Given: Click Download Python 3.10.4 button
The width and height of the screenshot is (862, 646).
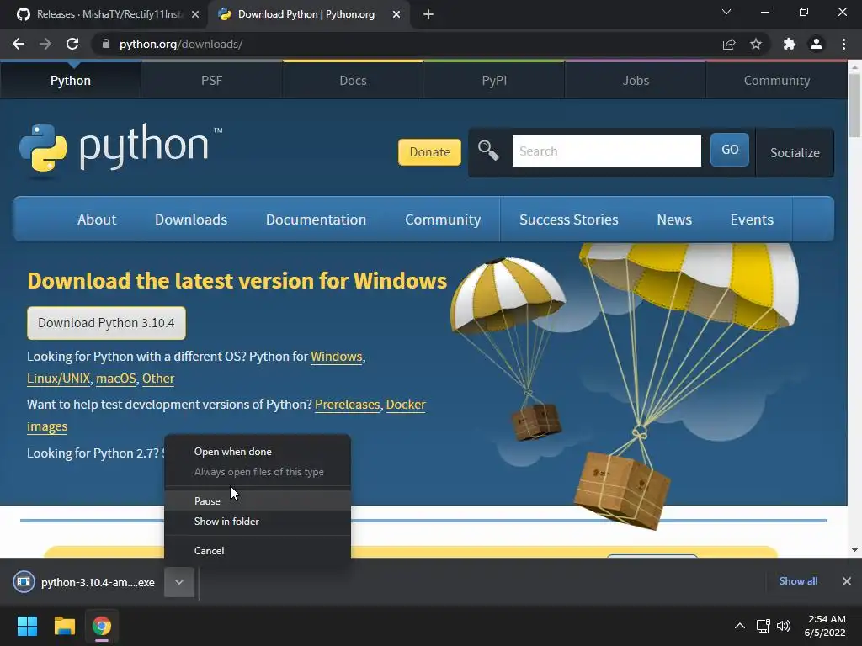Looking at the screenshot, I should pos(106,323).
